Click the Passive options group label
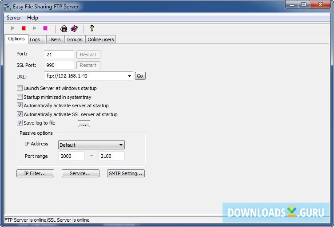 36,133
